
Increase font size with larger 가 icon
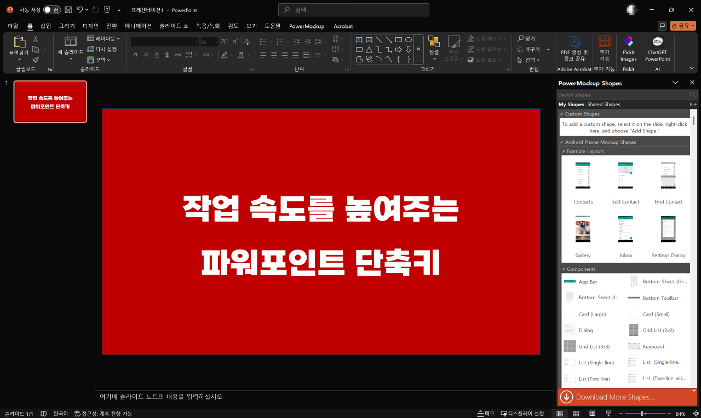(x=224, y=42)
